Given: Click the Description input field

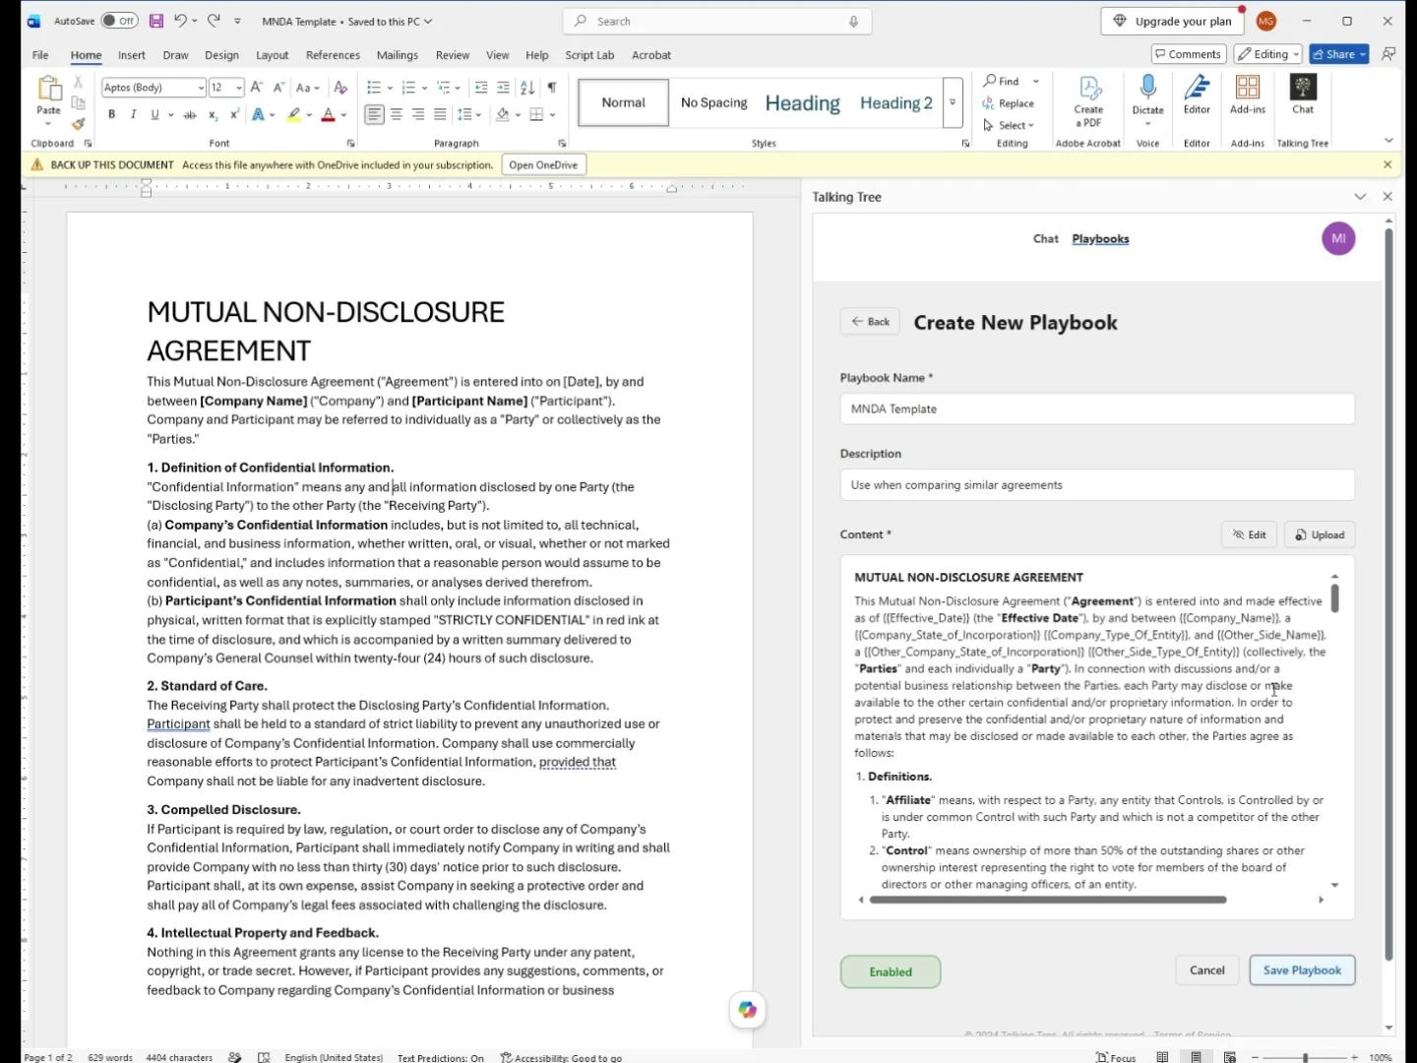Looking at the screenshot, I should coord(1097,484).
